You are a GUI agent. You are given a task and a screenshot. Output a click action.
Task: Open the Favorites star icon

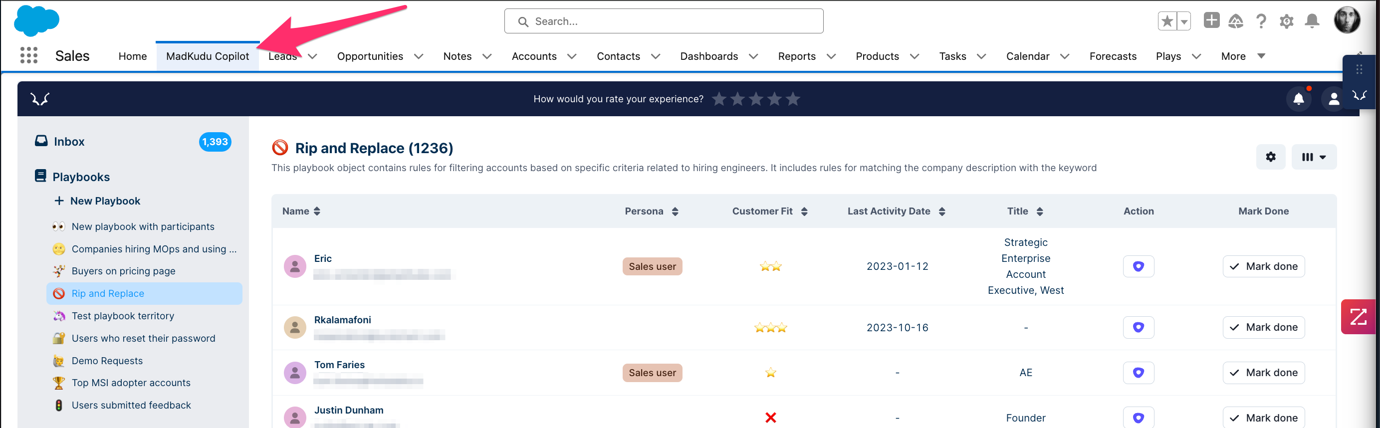1167,21
